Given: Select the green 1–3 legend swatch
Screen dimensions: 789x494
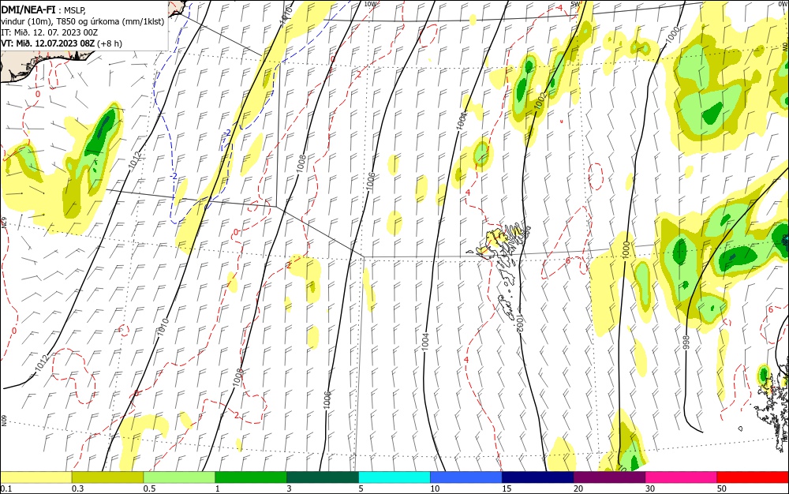Looking at the screenshot, I should point(251,477).
